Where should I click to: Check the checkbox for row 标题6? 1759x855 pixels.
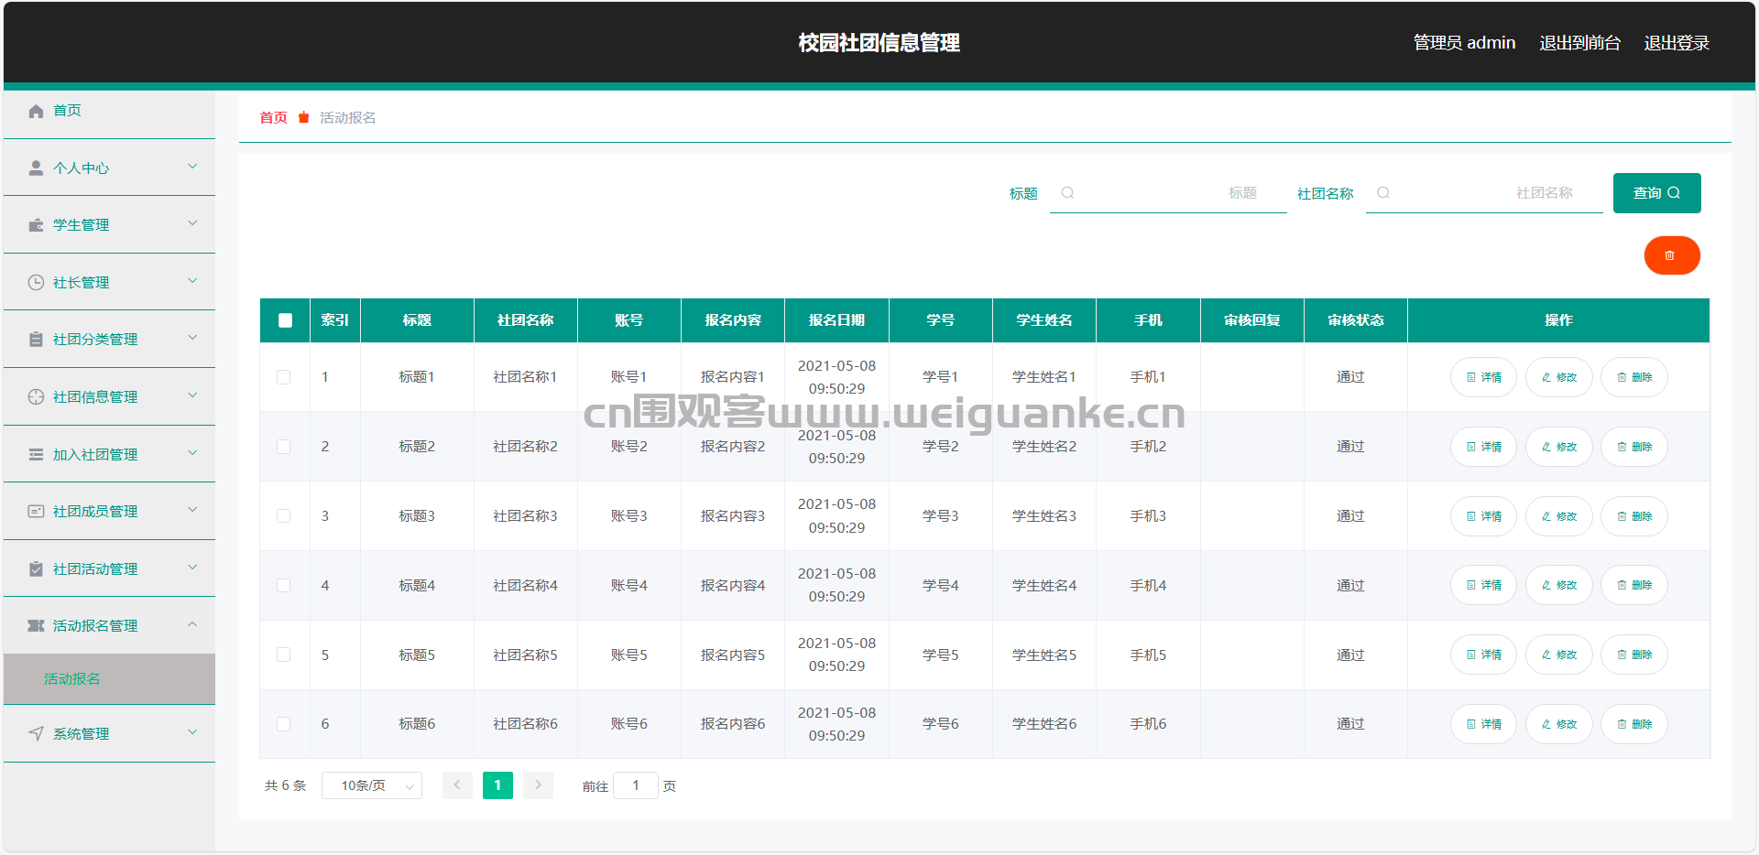(x=284, y=724)
